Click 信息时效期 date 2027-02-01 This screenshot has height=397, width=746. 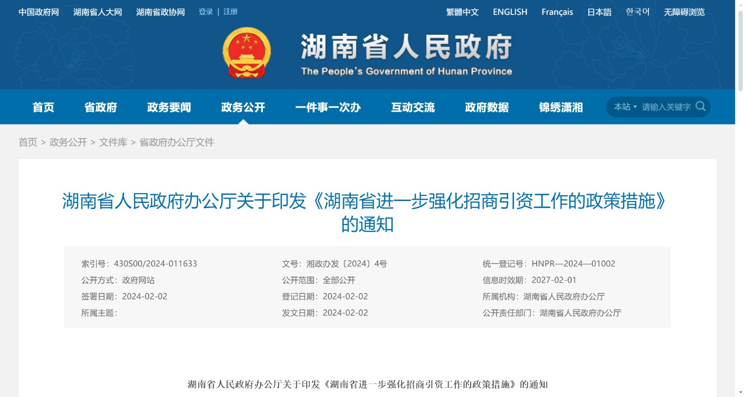(x=554, y=280)
